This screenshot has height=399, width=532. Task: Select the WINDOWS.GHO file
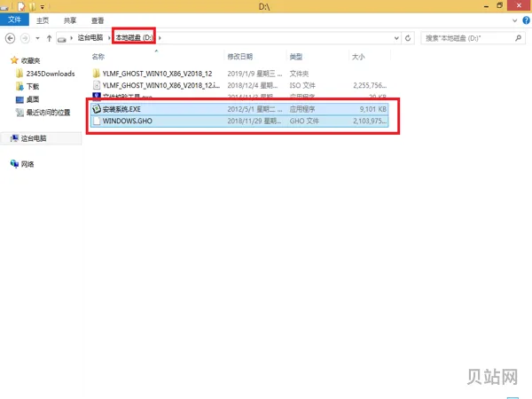pos(127,121)
